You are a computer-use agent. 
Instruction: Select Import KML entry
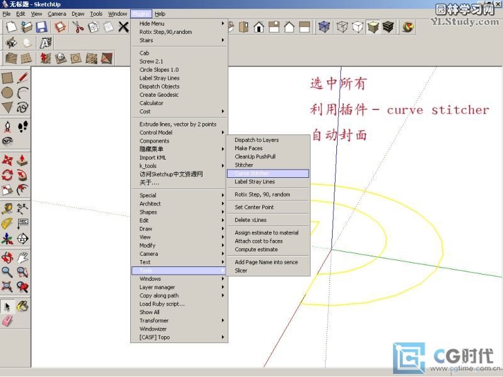tap(179, 158)
